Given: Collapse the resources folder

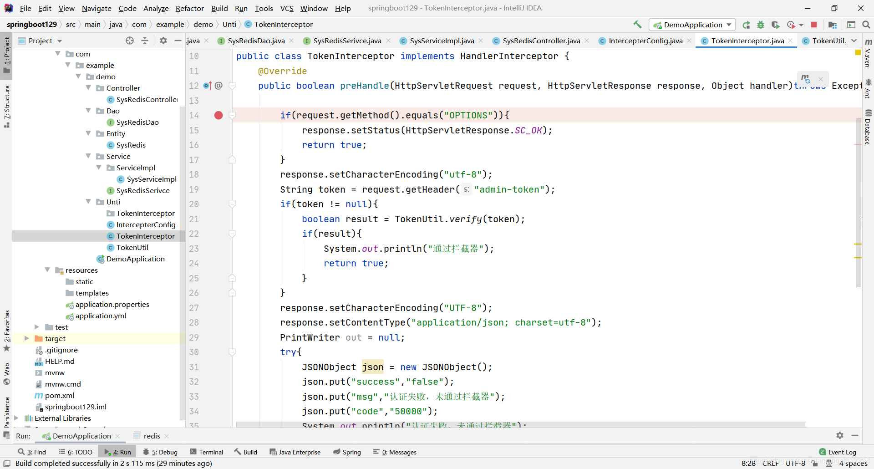Looking at the screenshot, I should point(47,270).
